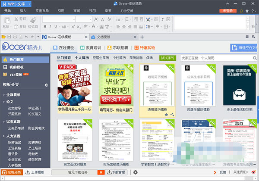Center align text in ribbon
Viewport: 259px width, 181px height.
(x=124, y=27)
